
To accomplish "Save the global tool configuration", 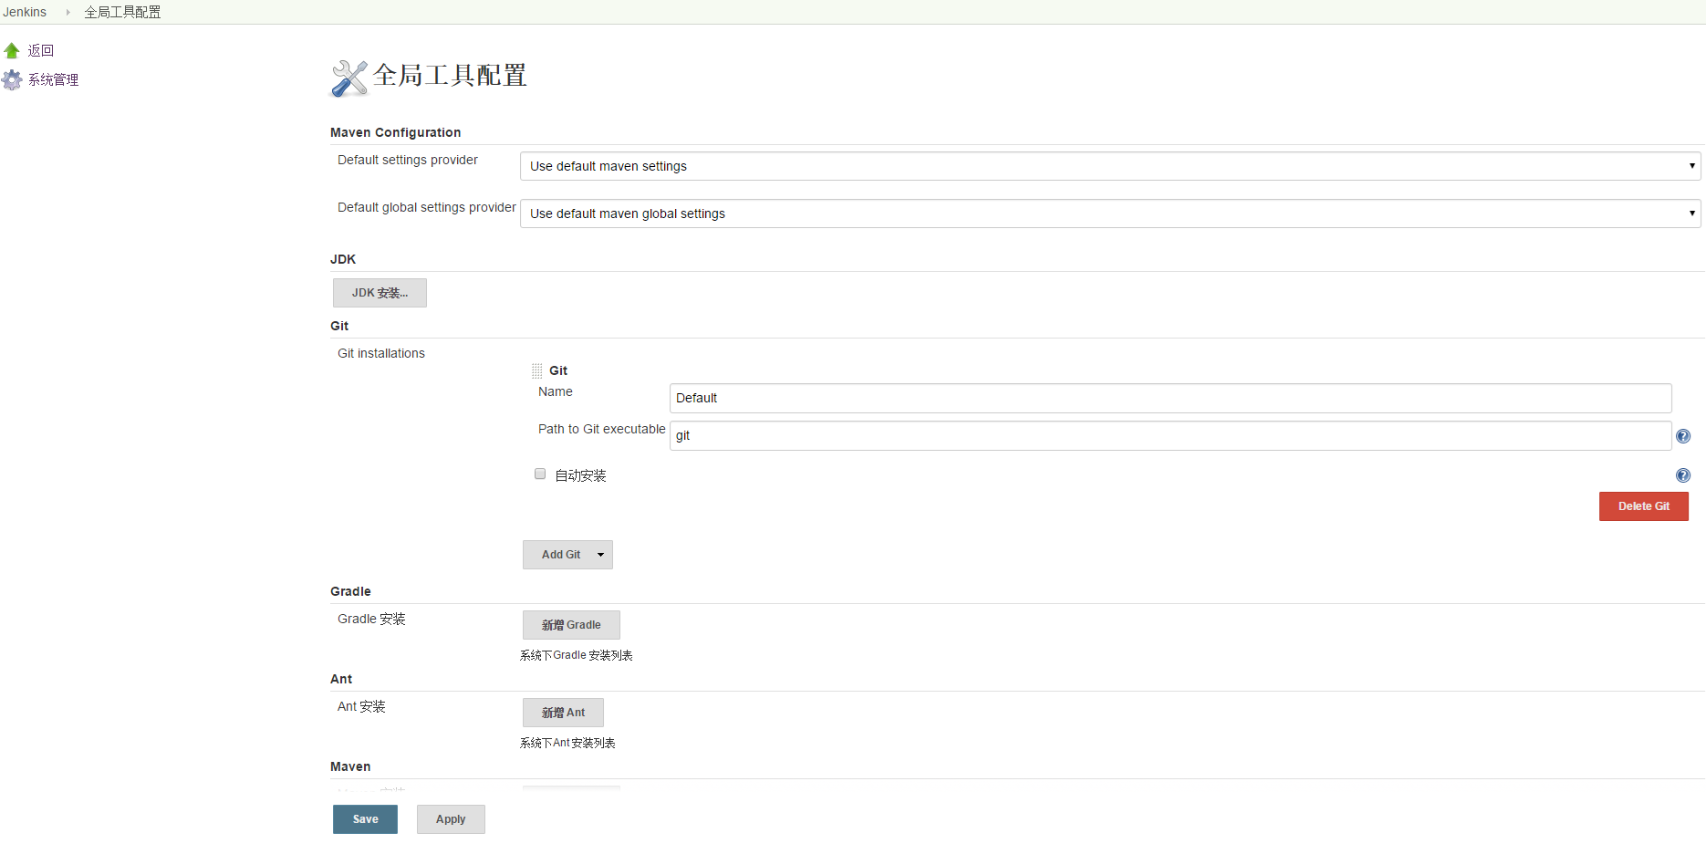I will 365,819.
